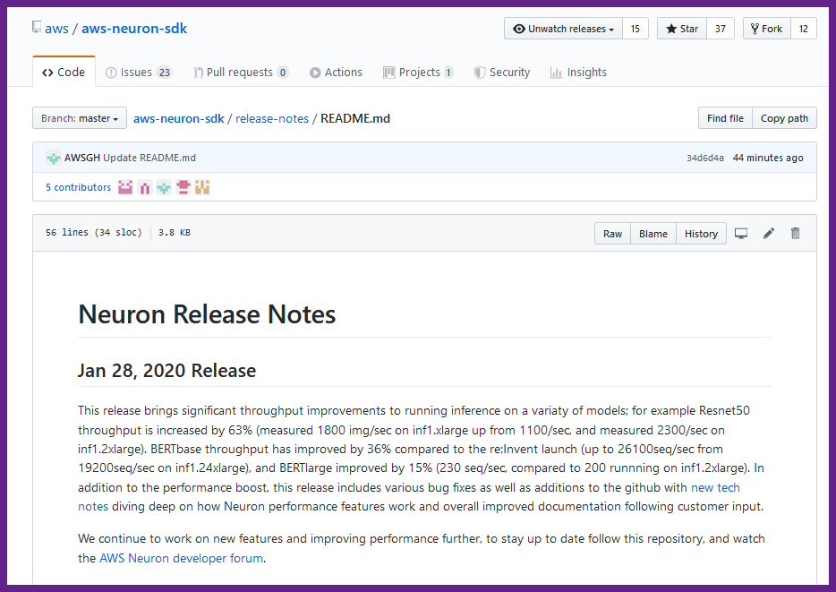Click the trash delete file icon
Viewport: 836px width, 592px height.
[x=795, y=233]
